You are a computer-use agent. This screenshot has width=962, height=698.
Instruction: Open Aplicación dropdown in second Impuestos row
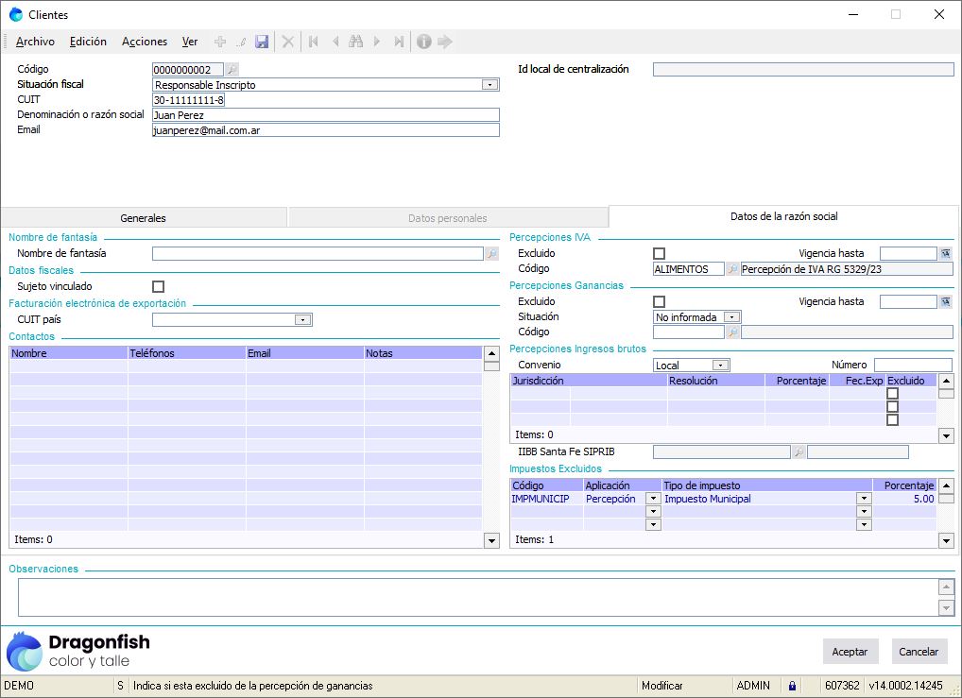click(x=653, y=512)
